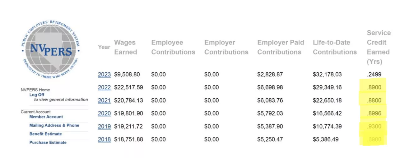This screenshot has height=158, width=409.
Task: Click Log Off in sidebar
Action: click(37, 95)
